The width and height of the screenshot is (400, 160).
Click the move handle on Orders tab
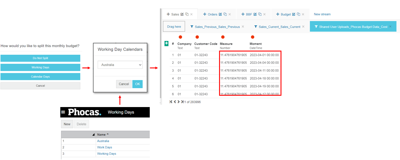pyautogui.click(x=205, y=14)
